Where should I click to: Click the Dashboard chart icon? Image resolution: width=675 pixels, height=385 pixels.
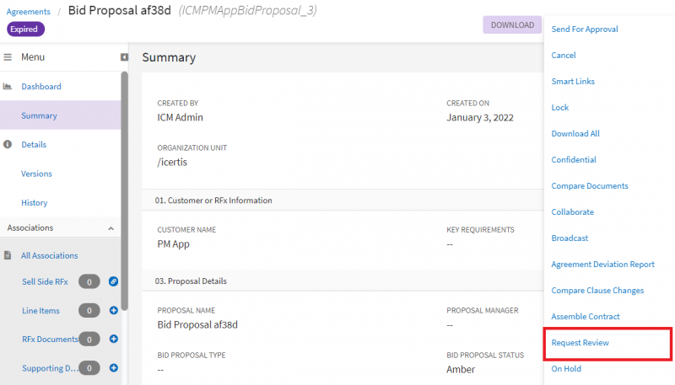tap(8, 87)
